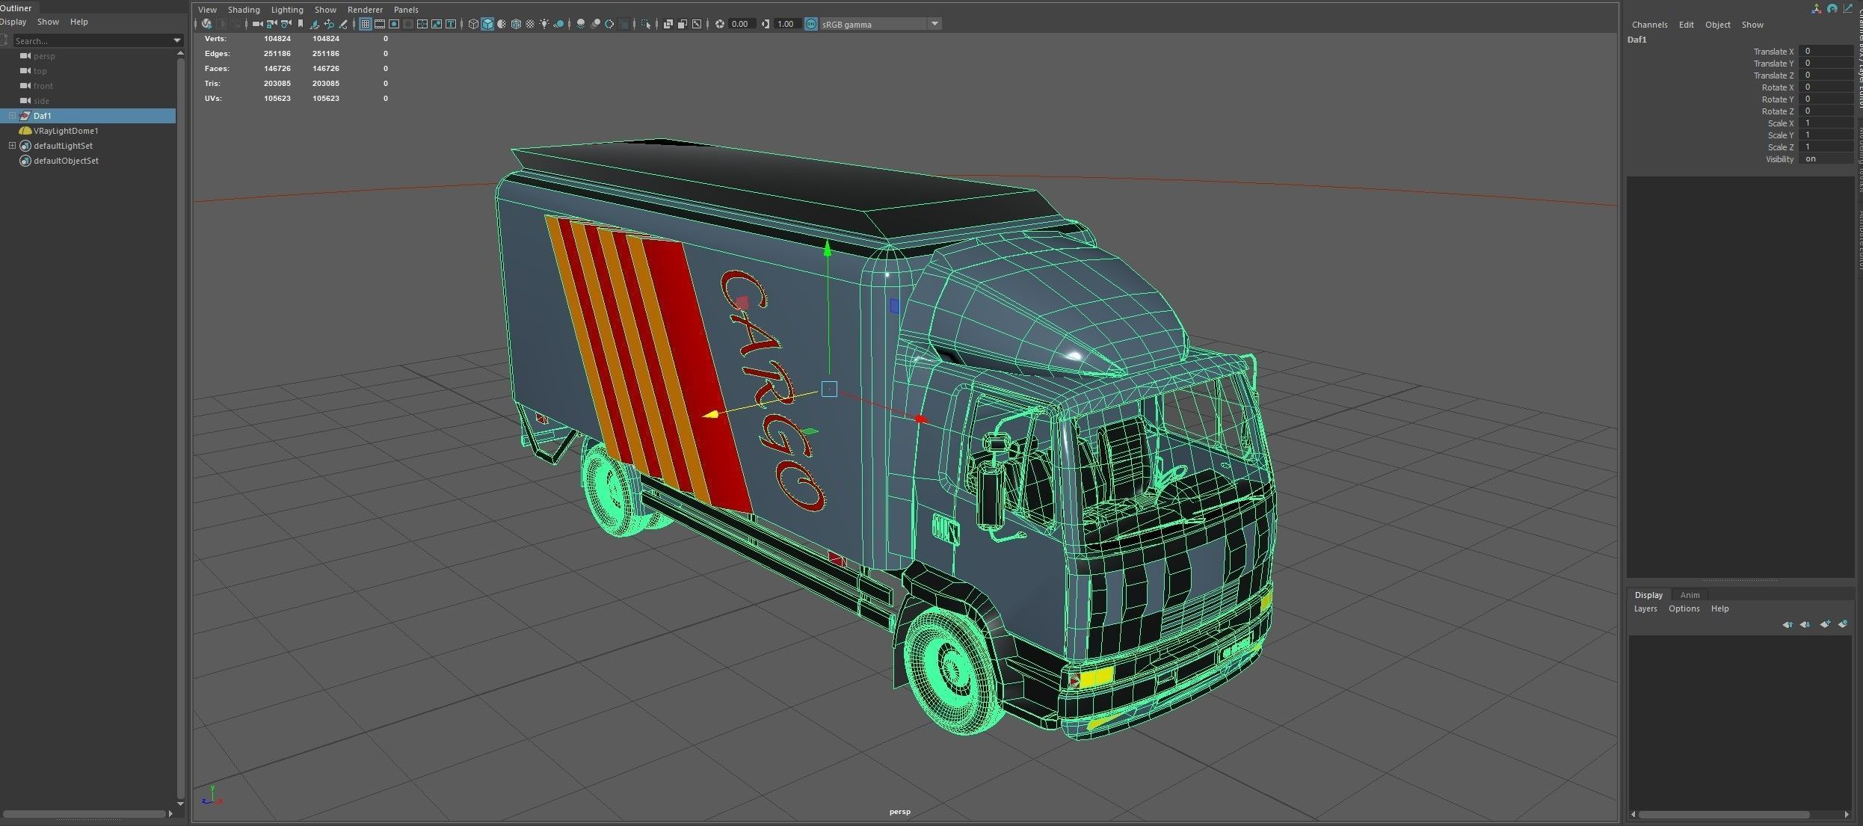Toggle Screen Space Ambient Occlusion icon

[581, 24]
